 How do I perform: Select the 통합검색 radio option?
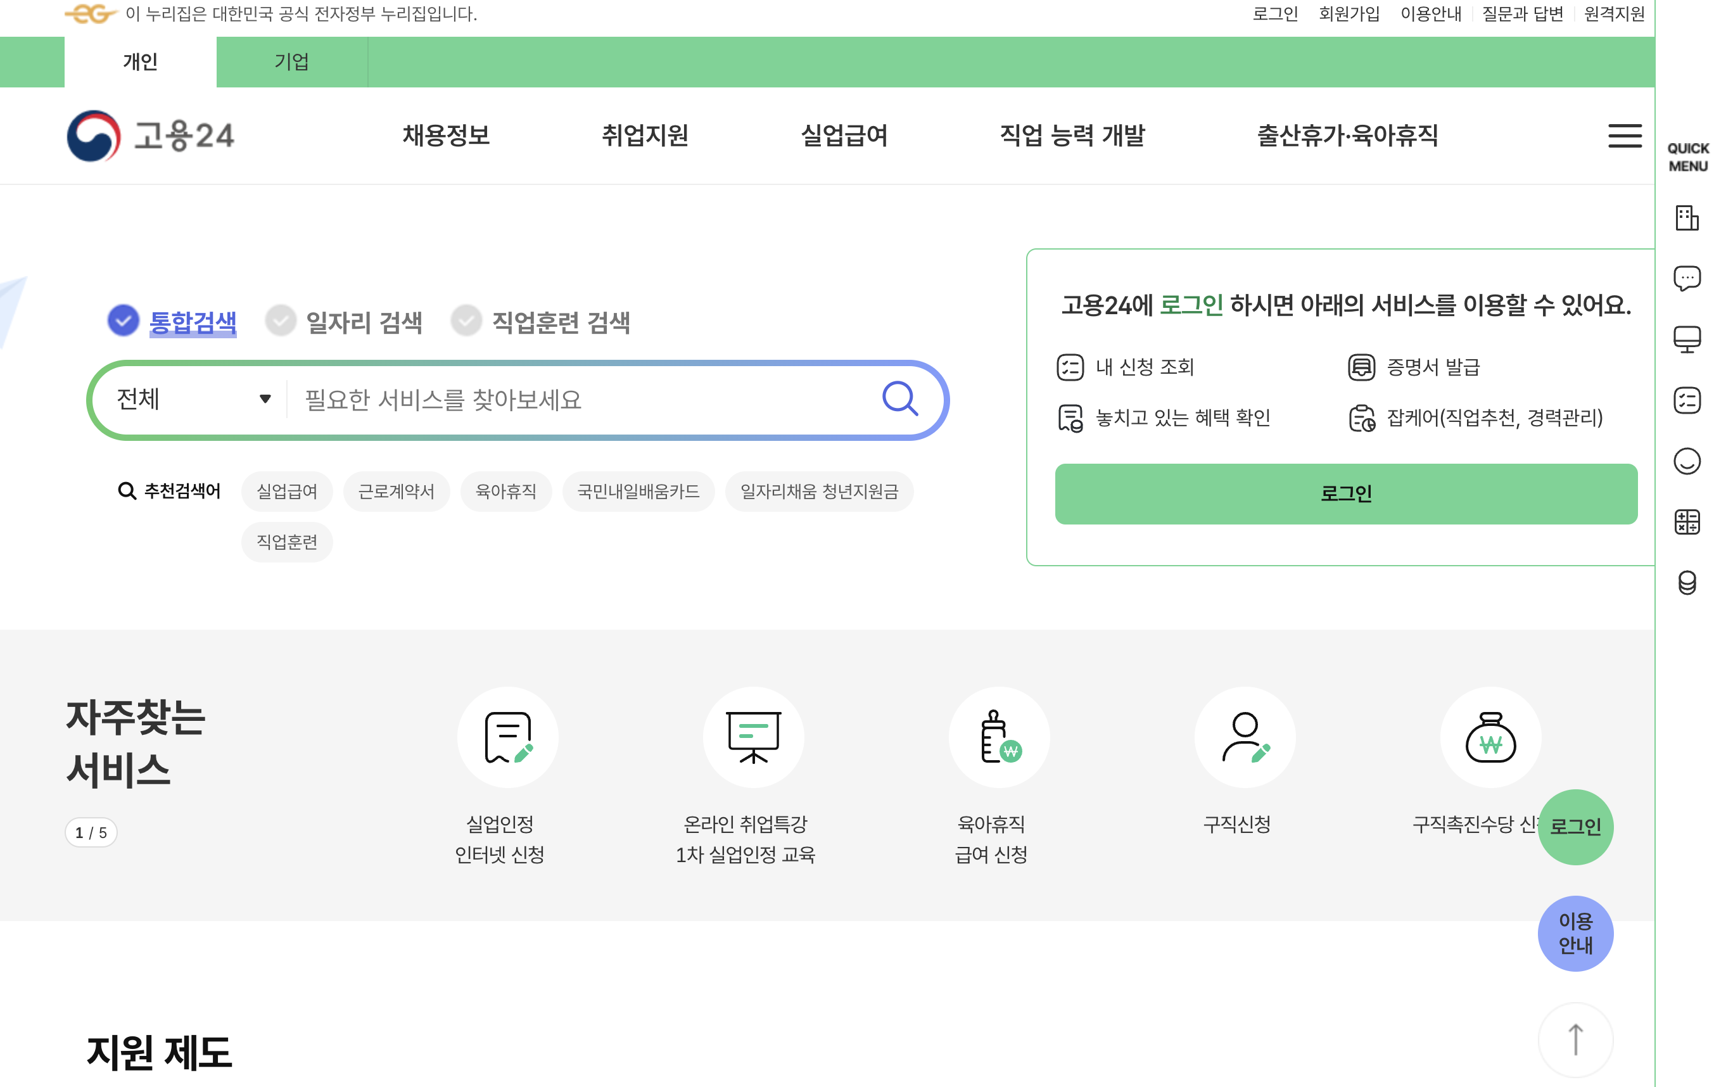(123, 321)
